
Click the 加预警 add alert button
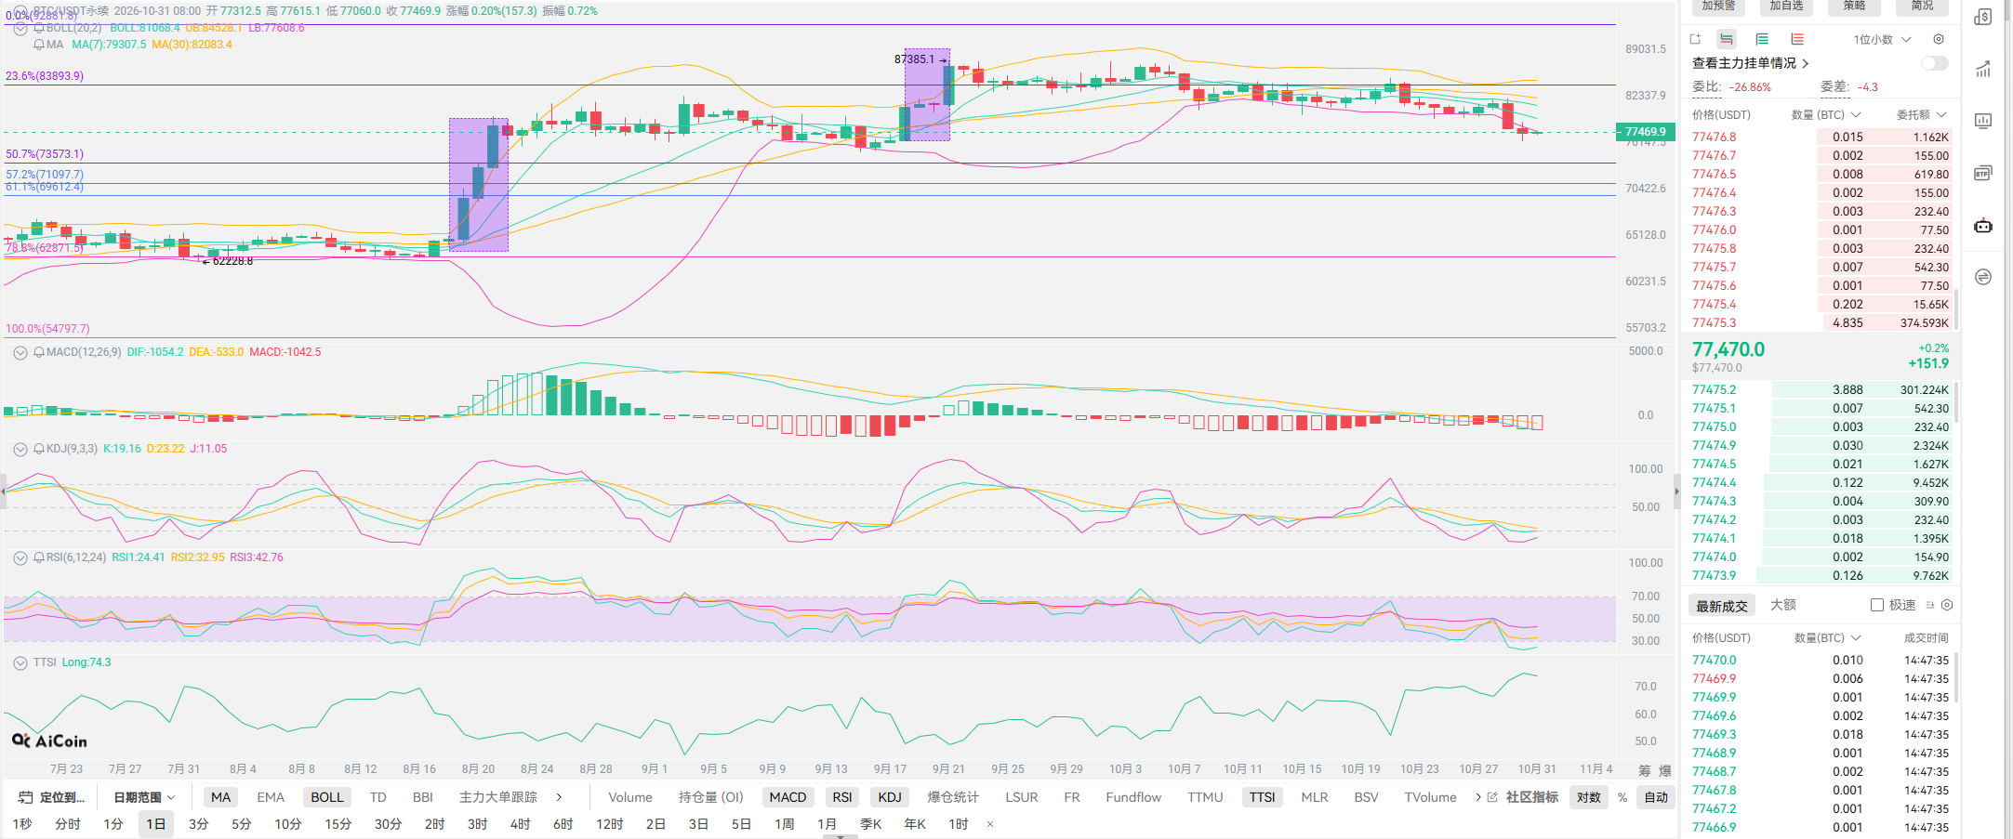point(1718,6)
